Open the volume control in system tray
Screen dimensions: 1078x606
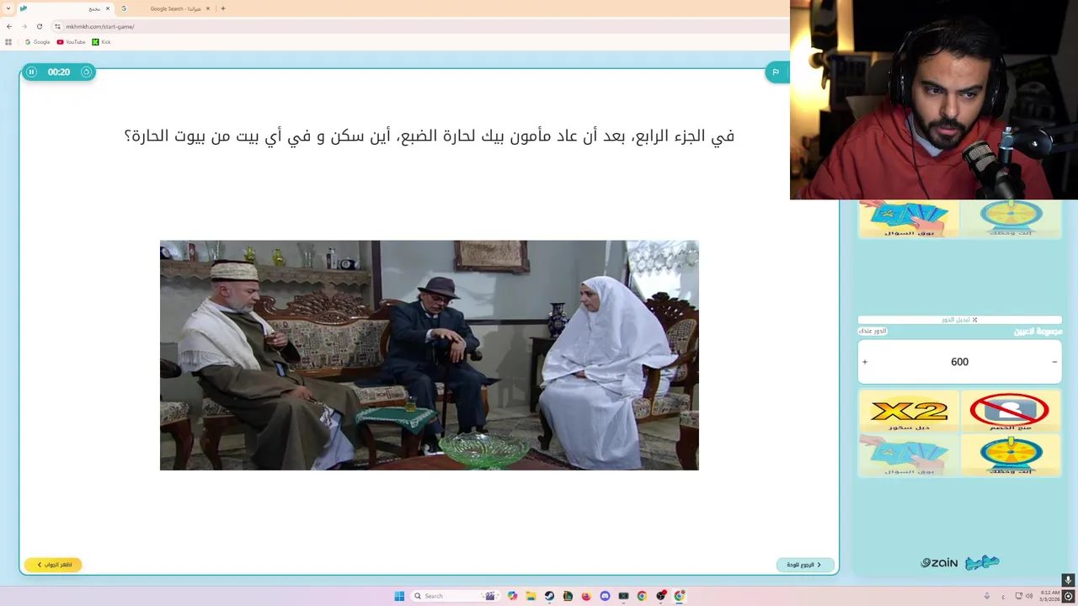(1029, 596)
